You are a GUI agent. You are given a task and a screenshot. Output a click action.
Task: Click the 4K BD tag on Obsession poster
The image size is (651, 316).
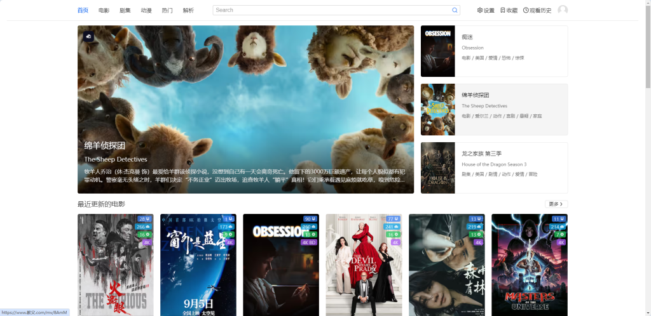[x=309, y=242]
